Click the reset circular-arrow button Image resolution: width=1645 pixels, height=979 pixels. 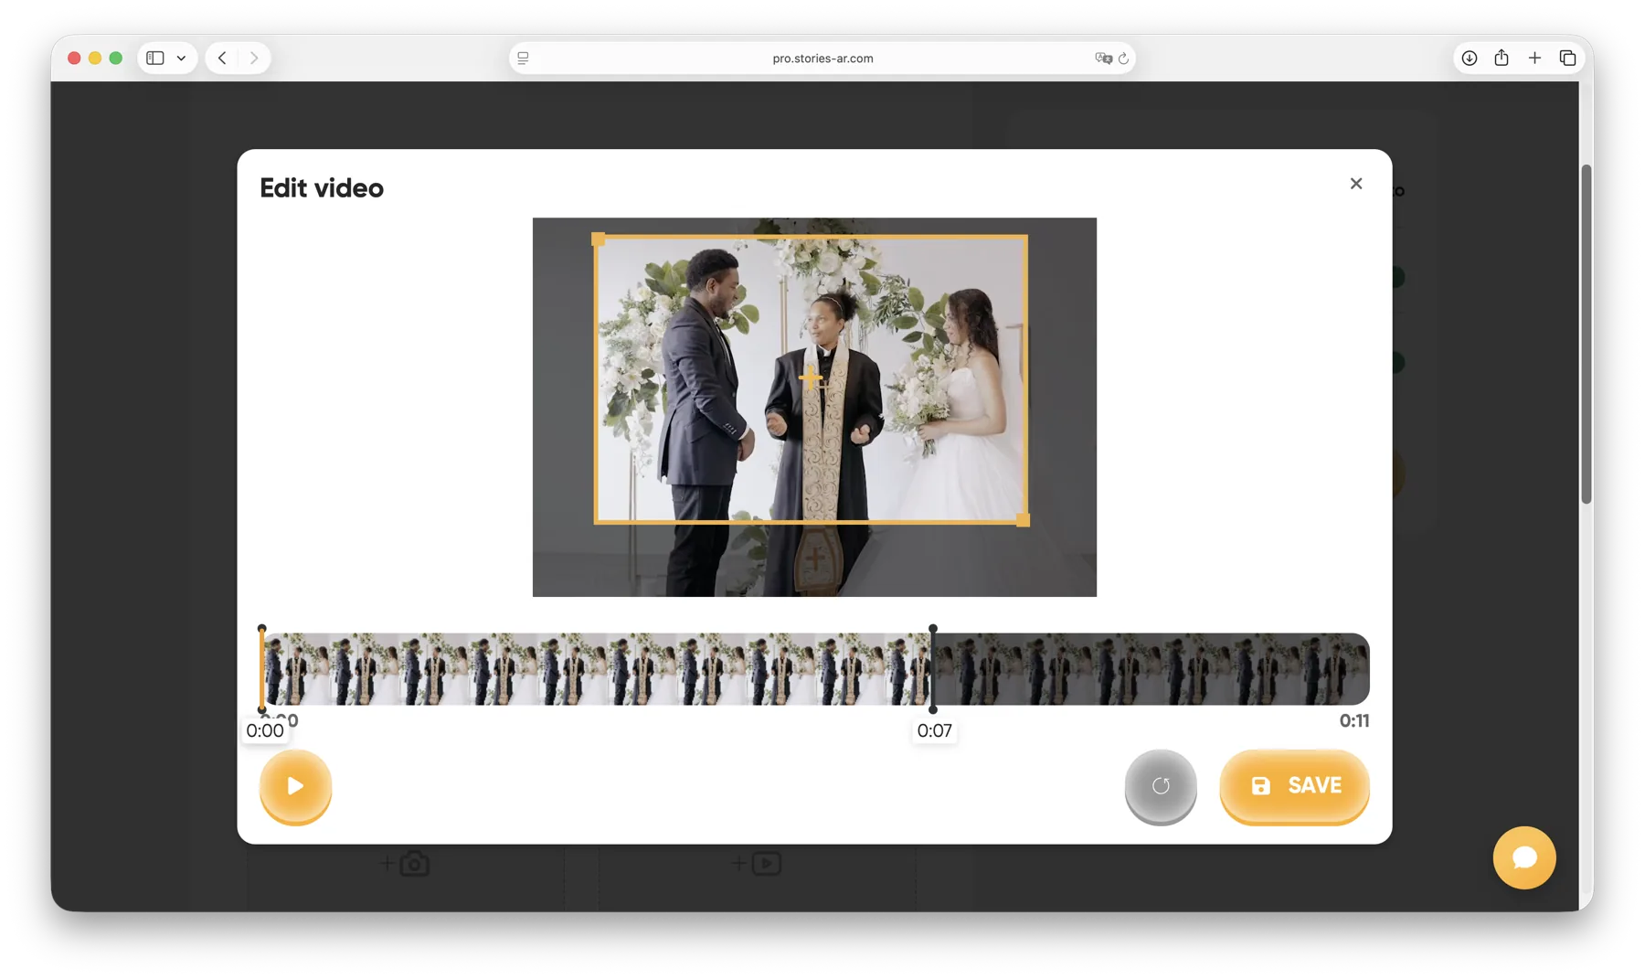(1161, 786)
